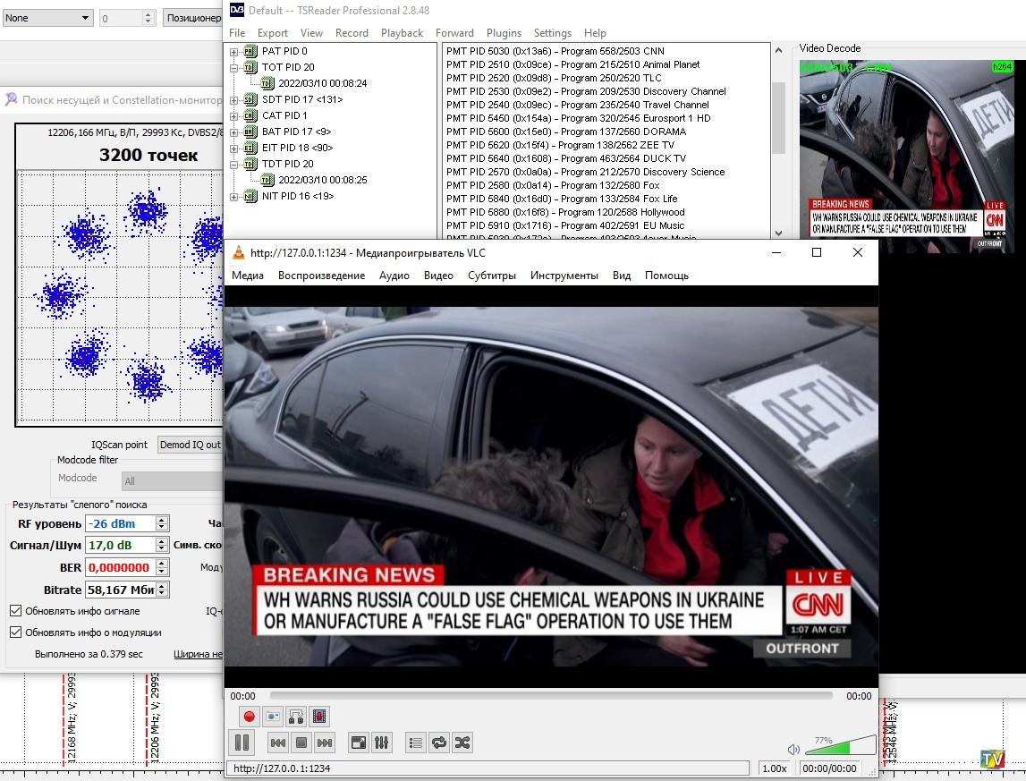Stop playback using the VLC stop button
This screenshot has height=781, width=1026.
301,743
